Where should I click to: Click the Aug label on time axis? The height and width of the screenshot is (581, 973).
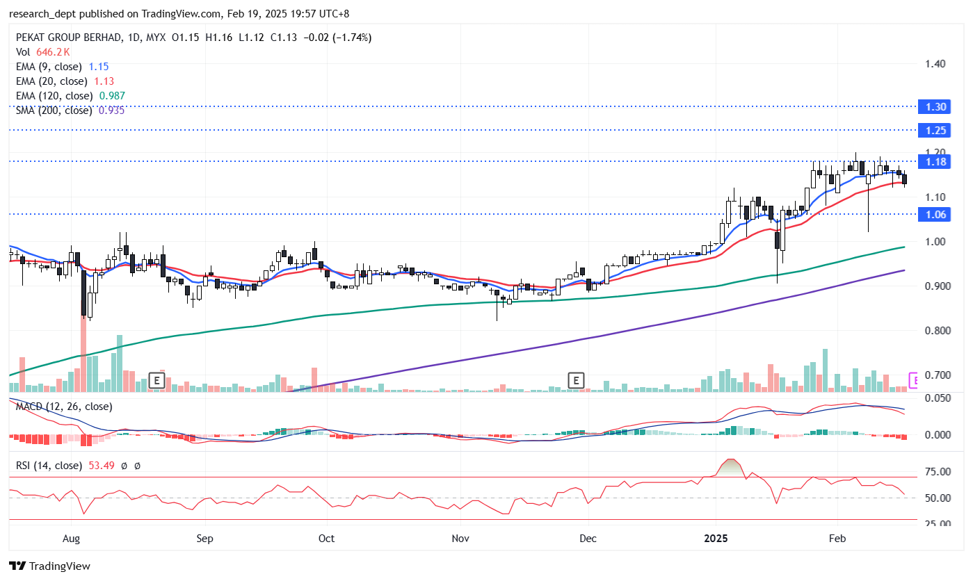71,538
